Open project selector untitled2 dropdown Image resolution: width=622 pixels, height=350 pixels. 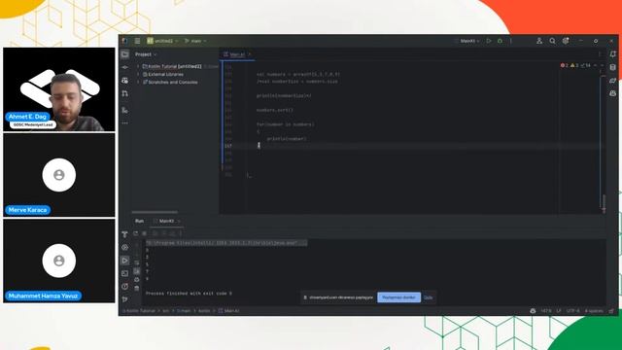162,41
